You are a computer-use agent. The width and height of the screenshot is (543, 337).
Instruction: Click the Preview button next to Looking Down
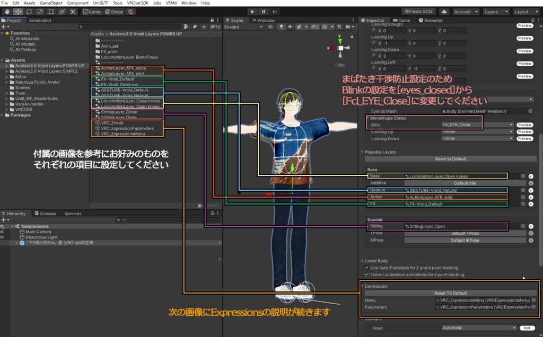click(524, 138)
